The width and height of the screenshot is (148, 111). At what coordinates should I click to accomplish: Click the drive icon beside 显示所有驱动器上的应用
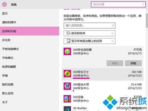coord(69,41)
